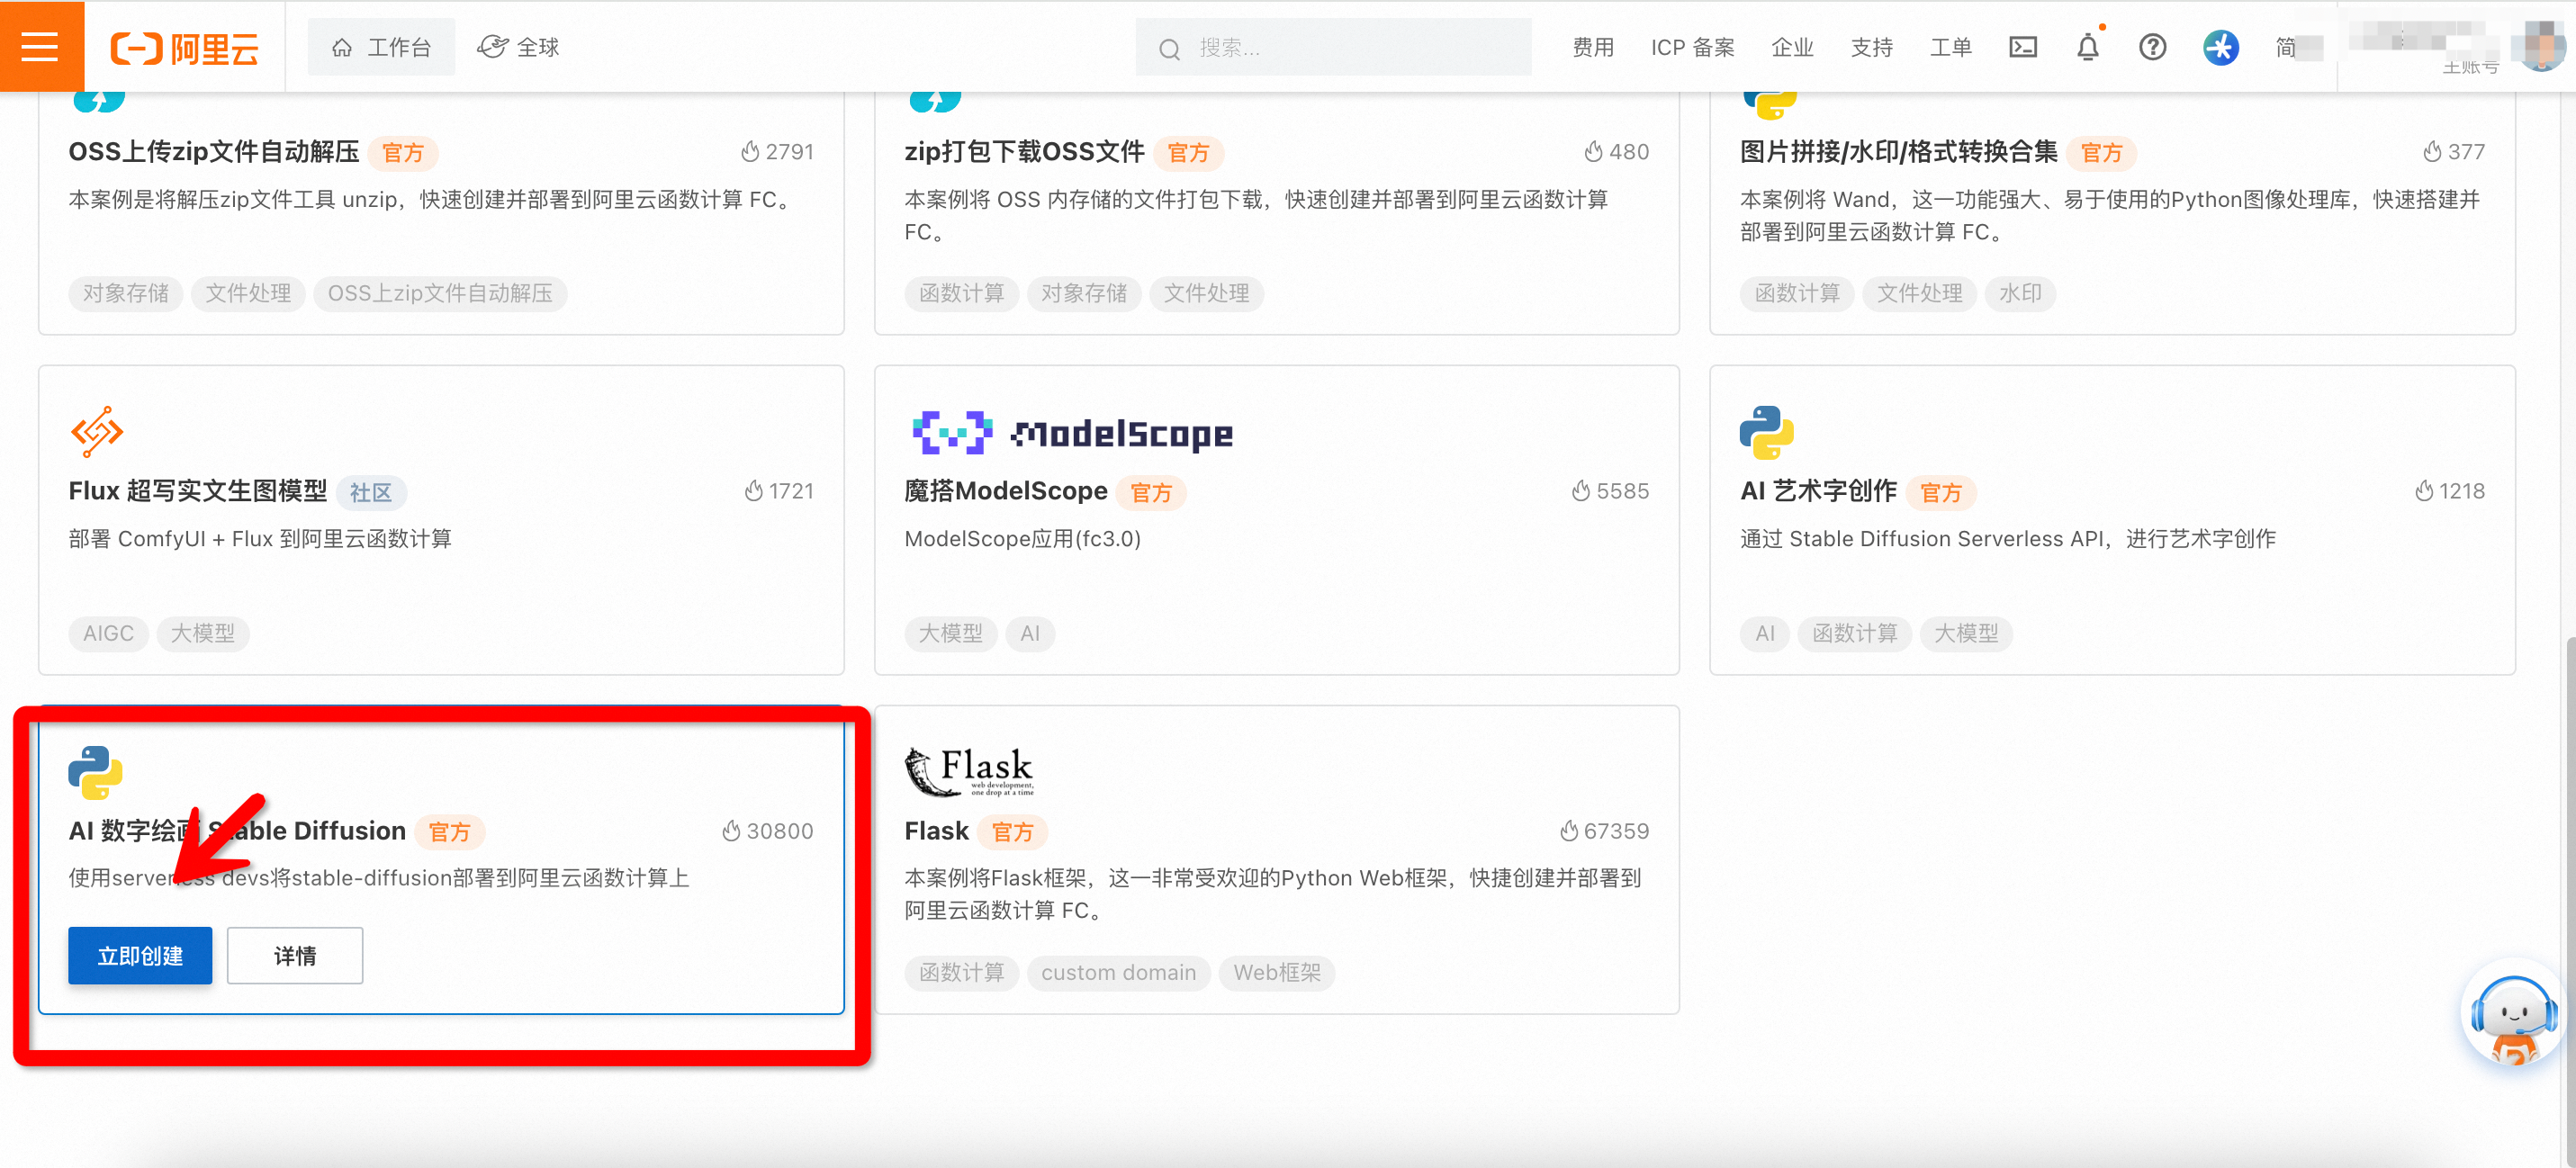Open the AI 艺术字创作 card title
Screen dimensions: 2576x1168
pos(1817,491)
